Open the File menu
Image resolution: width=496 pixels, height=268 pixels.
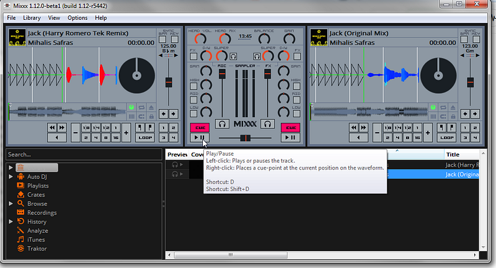tap(11, 18)
